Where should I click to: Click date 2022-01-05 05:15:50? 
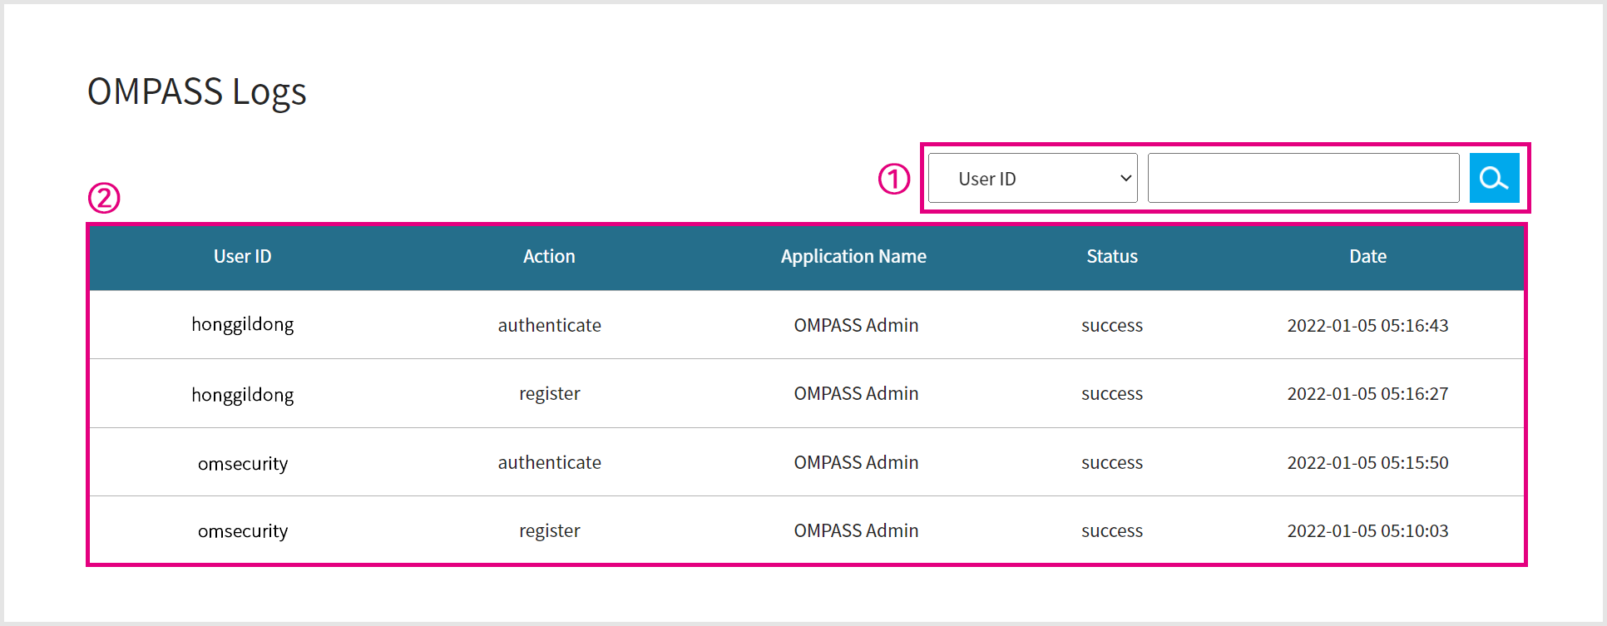(x=1367, y=463)
